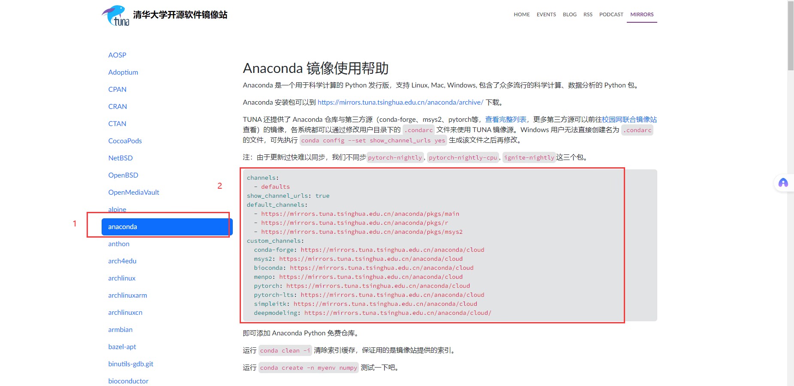This screenshot has height=386, width=794.
Task: Click the pytorch-lts channel line in code
Action: [x=369, y=295]
